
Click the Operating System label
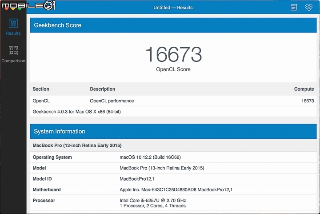52,157
